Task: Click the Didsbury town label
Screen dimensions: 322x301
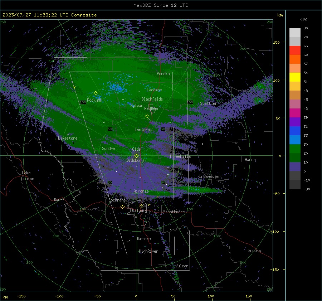Action: tap(135, 160)
